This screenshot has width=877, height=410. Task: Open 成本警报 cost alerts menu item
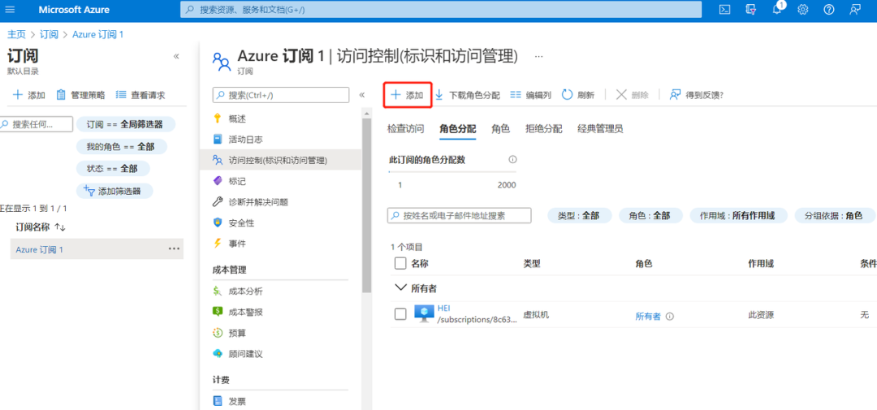tap(238, 312)
